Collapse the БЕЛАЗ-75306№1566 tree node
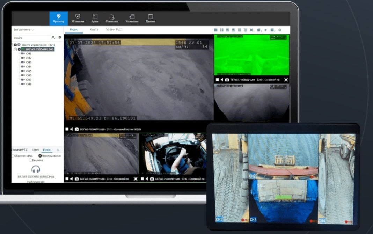 tap(15, 49)
